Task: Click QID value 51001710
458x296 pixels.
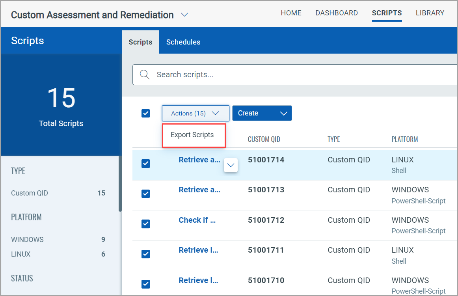Action: coord(266,280)
